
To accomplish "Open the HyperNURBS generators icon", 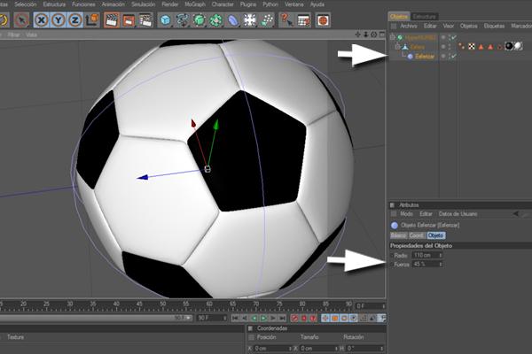I will 199,20.
